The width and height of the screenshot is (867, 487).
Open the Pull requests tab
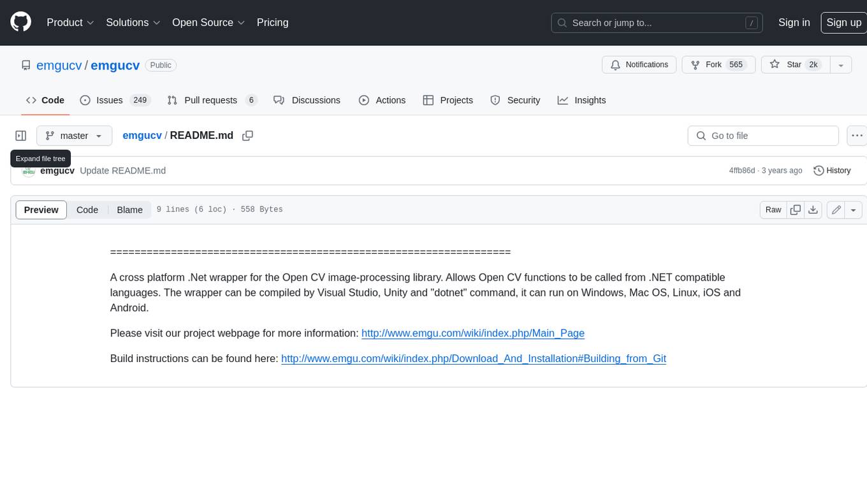tap(212, 100)
